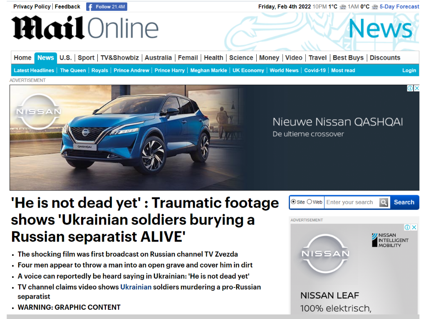Click the article headline 'He is not dead yet'

145,220
